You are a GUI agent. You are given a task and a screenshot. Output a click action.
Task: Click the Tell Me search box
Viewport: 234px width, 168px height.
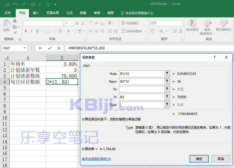tap(137, 13)
